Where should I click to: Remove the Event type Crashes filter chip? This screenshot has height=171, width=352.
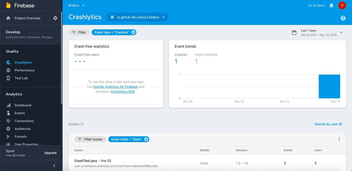click(x=133, y=32)
